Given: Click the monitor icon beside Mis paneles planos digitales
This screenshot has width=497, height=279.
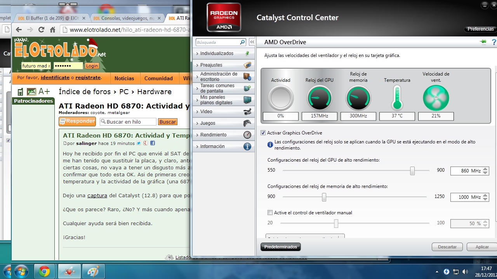Looking at the screenshot, I should pyautogui.click(x=247, y=100).
